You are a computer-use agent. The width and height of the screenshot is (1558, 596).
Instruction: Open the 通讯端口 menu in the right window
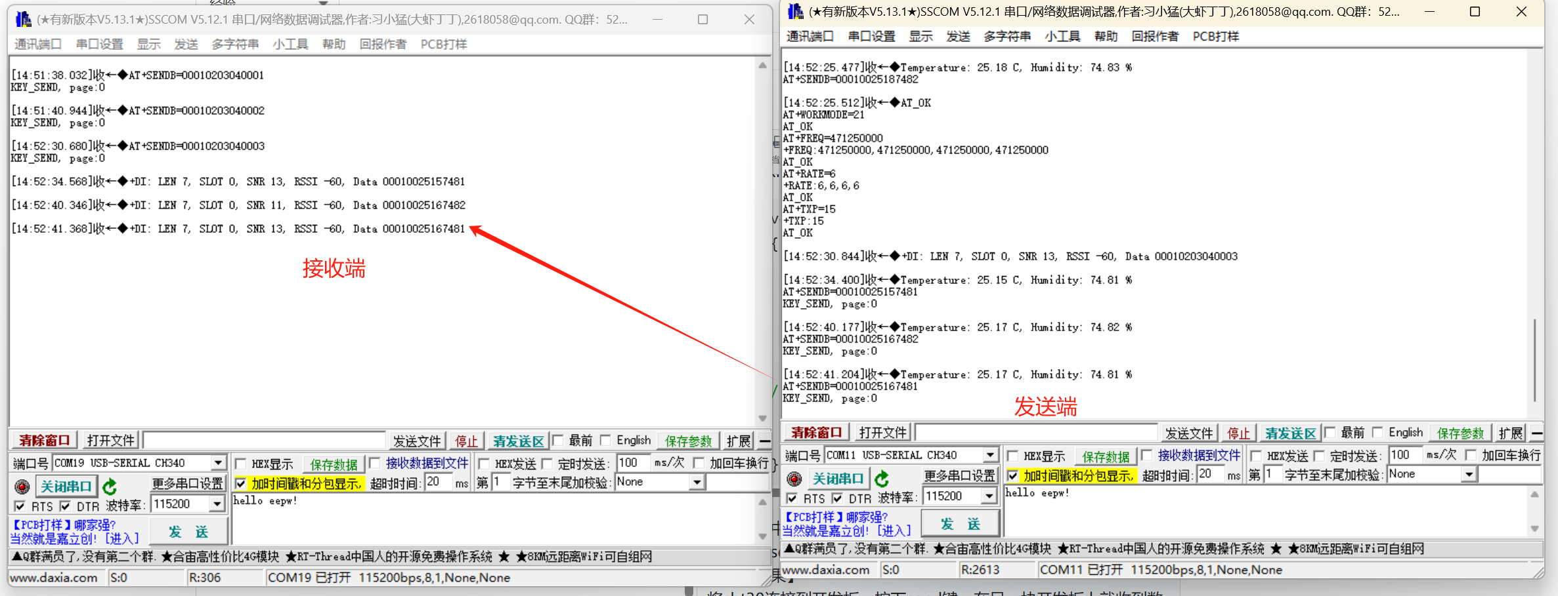click(810, 36)
